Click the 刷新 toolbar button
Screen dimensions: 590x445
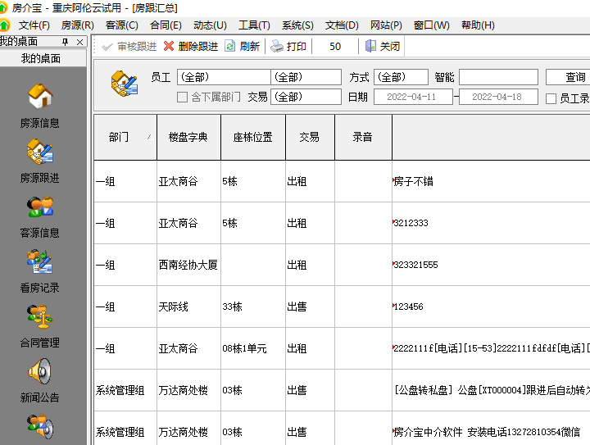[x=243, y=47]
